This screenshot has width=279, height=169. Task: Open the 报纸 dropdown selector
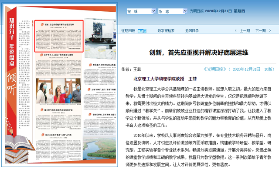[141, 11]
